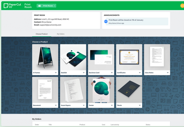Click the Status column header
This screenshot has height=127, width=184.
[148, 125]
